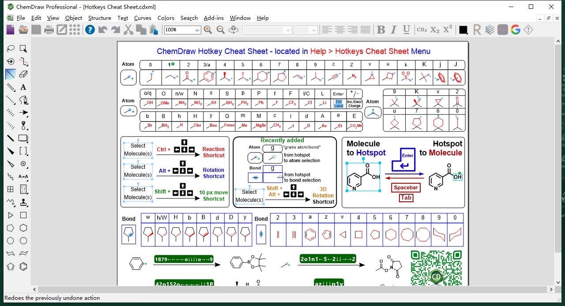Select the Text tool
This screenshot has height=306, width=565.
[x=23, y=87]
